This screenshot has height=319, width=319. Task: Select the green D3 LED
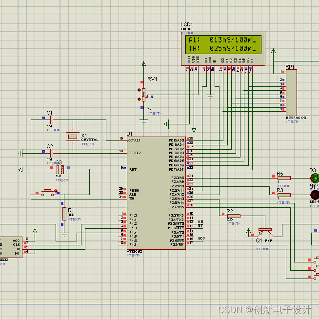[315, 178]
